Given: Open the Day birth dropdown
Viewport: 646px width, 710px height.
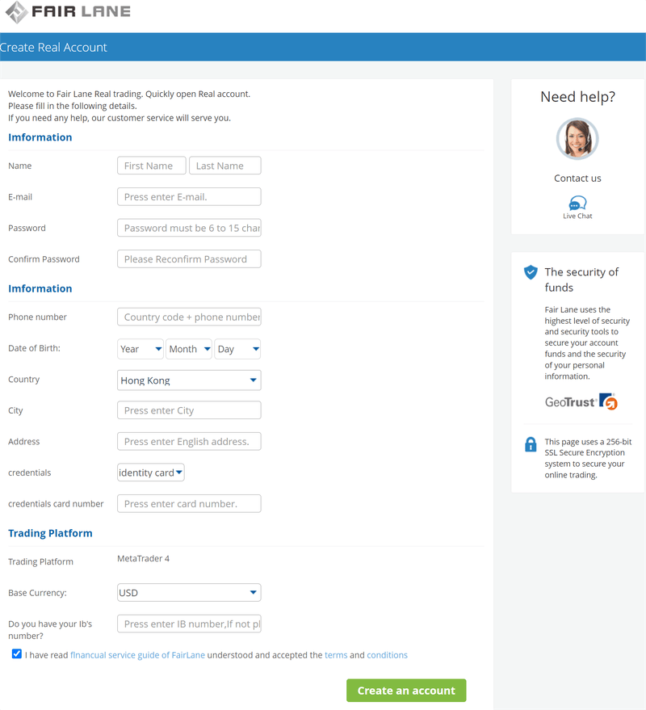Looking at the screenshot, I should click(x=237, y=349).
